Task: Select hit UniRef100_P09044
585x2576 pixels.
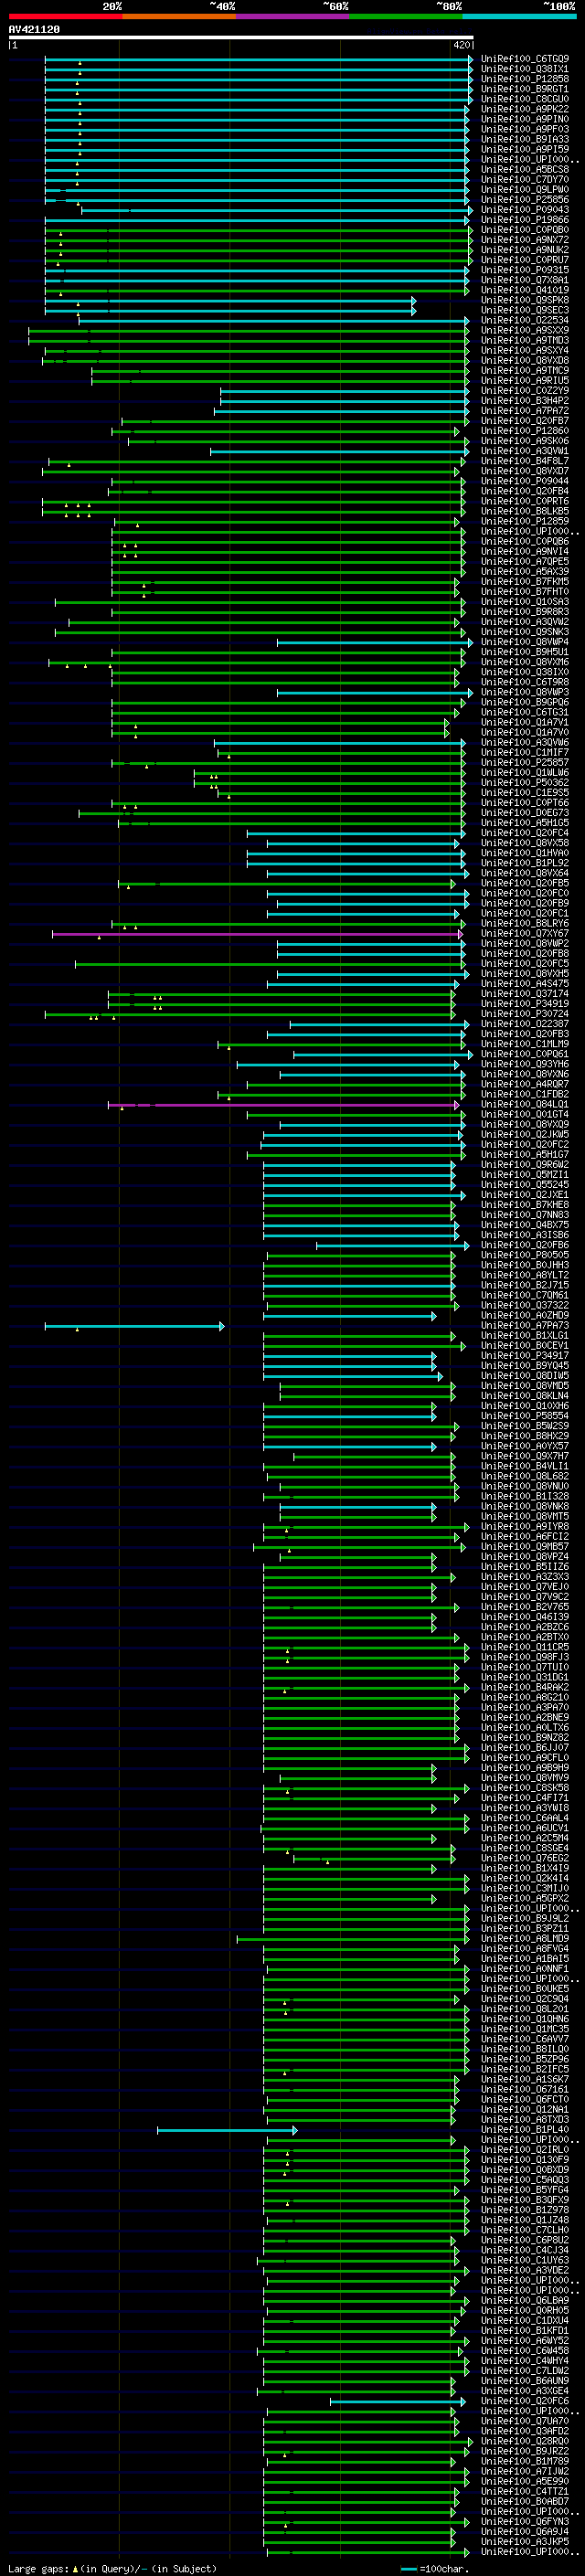Action: (x=525, y=481)
